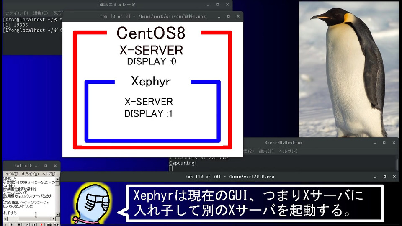Open ファイル(F) menu in 端末エミュレータ window
The image size is (402, 226).
click(x=16, y=13)
